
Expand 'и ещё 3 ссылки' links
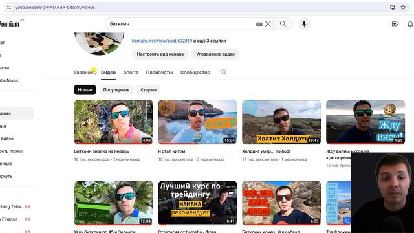tap(210, 41)
